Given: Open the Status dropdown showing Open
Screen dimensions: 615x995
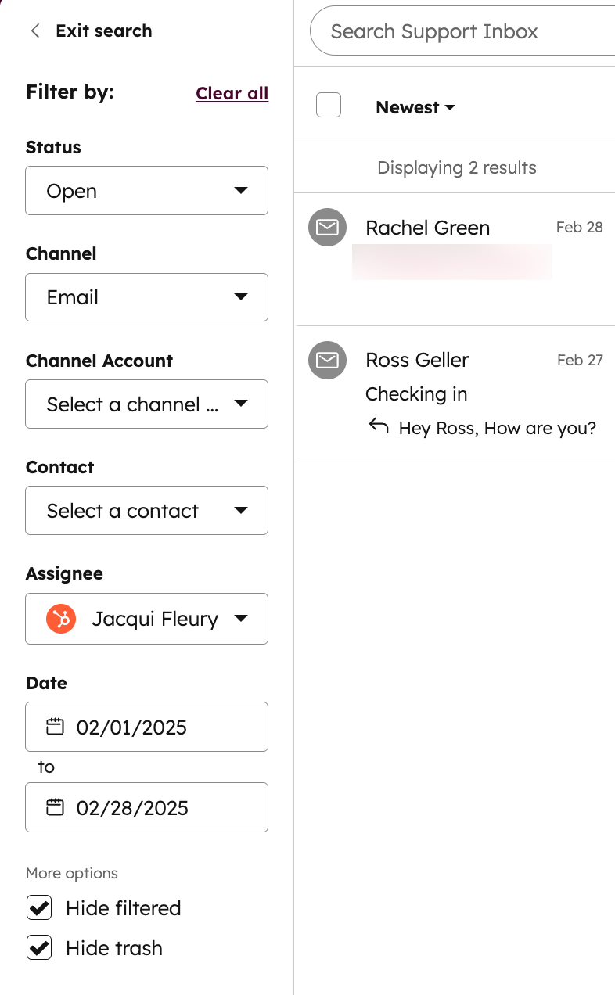Looking at the screenshot, I should pos(146,190).
